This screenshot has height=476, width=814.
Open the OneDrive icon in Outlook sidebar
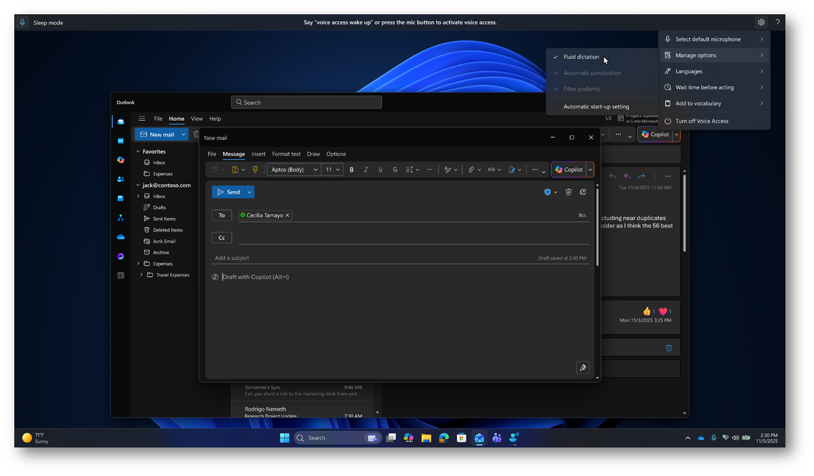click(120, 237)
